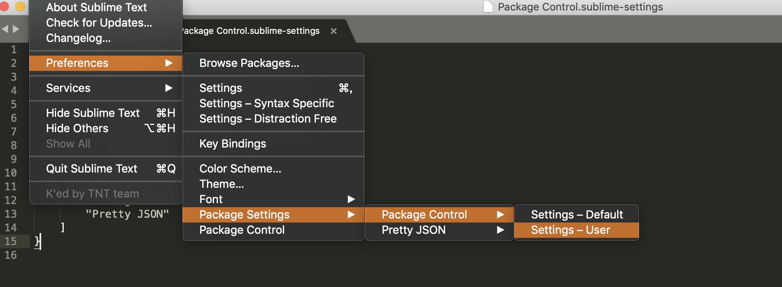Click the Pretty JSON submenu arrow
Screen dimensions: 782x287
tap(500, 230)
